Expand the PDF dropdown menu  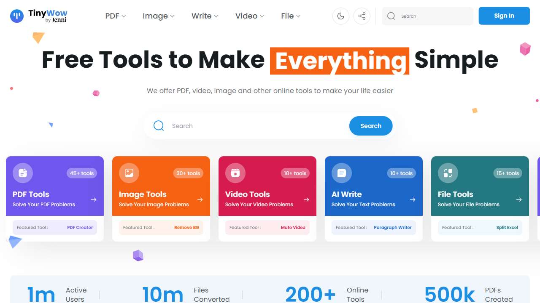pyautogui.click(x=116, y=16)
